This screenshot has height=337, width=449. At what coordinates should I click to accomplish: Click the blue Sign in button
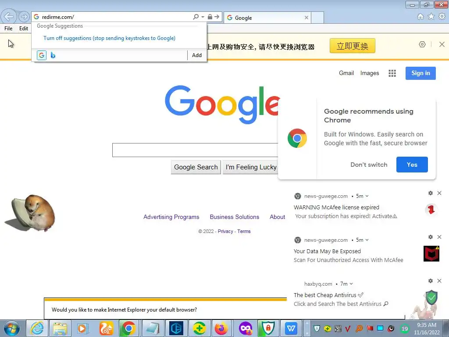tap(420, 73)
